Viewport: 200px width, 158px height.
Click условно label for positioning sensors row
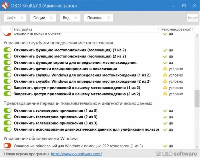click(176, 69)
